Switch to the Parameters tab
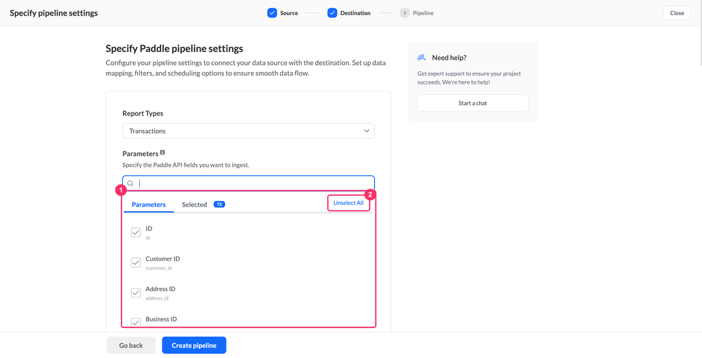The image size is (702, 358). tap(149, 205)
